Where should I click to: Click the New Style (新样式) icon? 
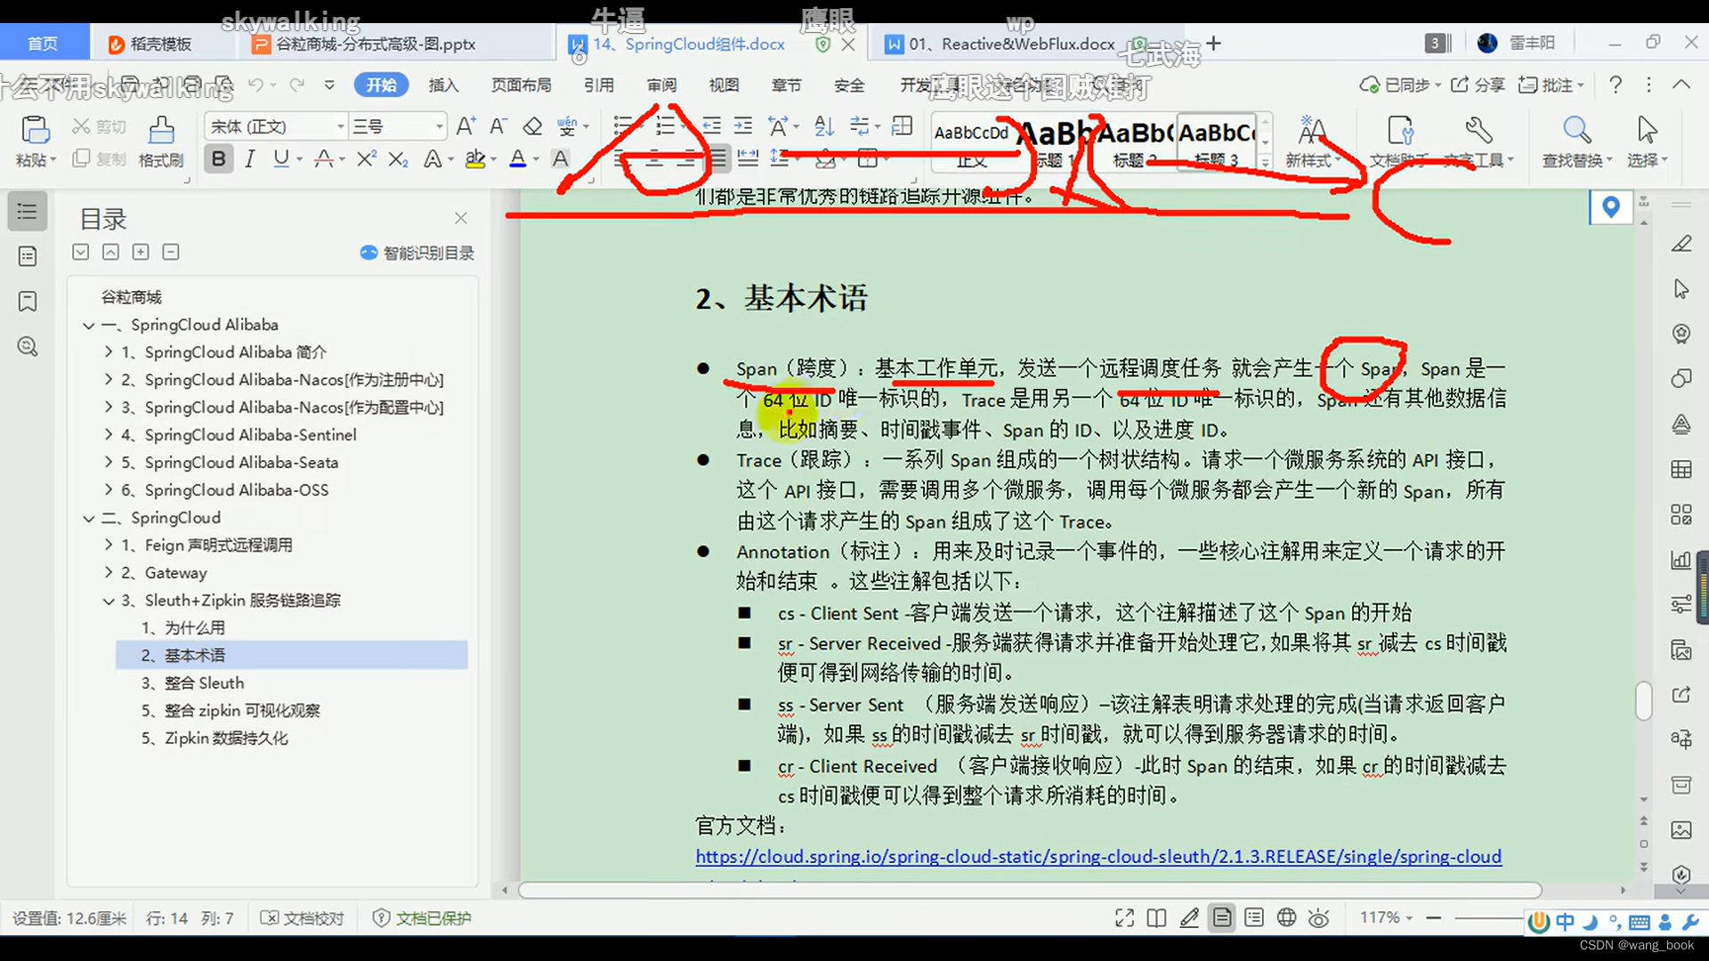pos(1311,131)
